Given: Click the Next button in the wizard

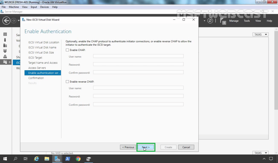Looking at the screenshot, I should tap(146, 147).
